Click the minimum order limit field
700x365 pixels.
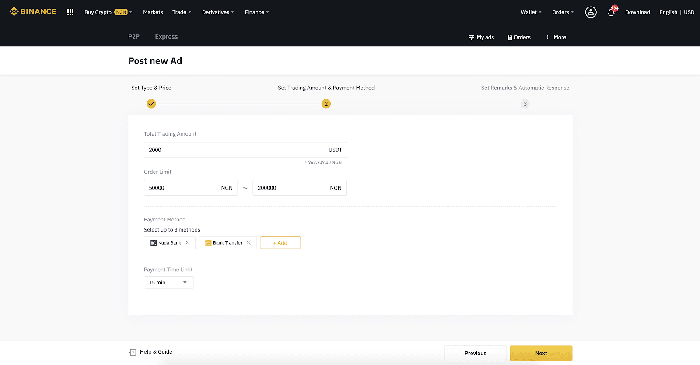[x=191, y=188]
